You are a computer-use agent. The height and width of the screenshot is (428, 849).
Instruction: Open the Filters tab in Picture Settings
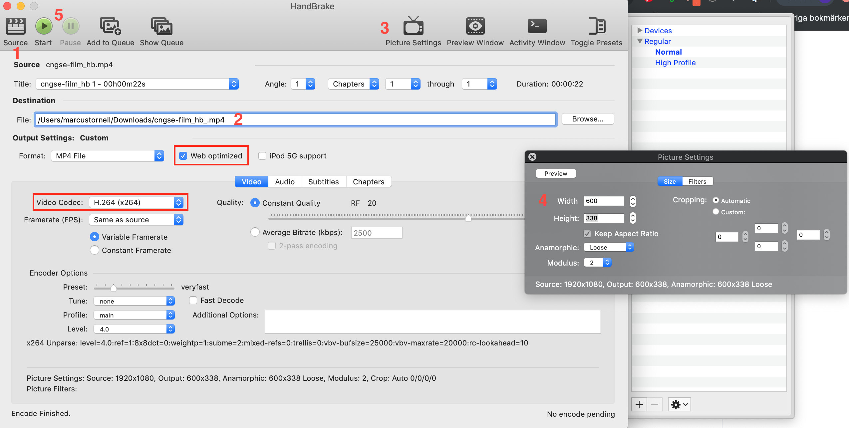[697, 181]
